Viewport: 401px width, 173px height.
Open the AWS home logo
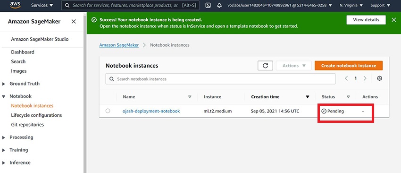coord(16,5)
